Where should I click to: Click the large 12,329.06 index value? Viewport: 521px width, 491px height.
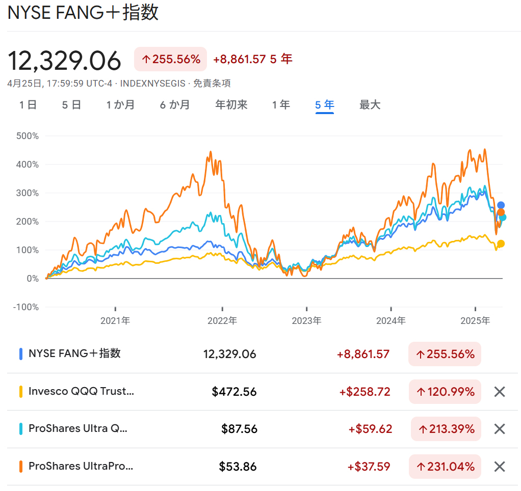[x=64, y=61]
